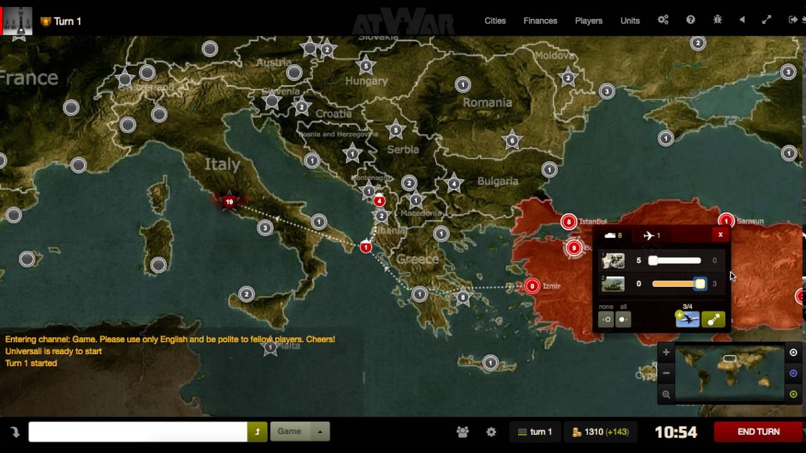This screenshot has width=806, height=453.
Task: Select the Samsun city marker
Action: tap(726, 221)
